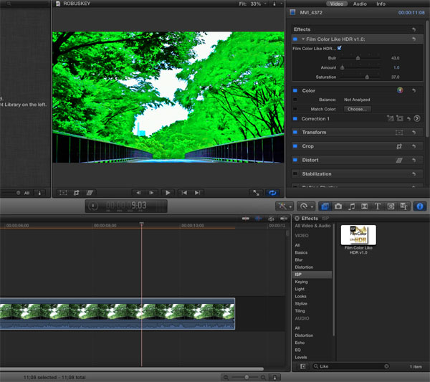Toggle solo button in timeline

click(271, 219)
